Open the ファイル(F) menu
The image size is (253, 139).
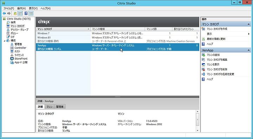click(x=9, y=8)
